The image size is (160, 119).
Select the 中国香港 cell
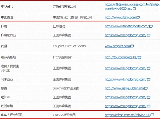point(7,17)
